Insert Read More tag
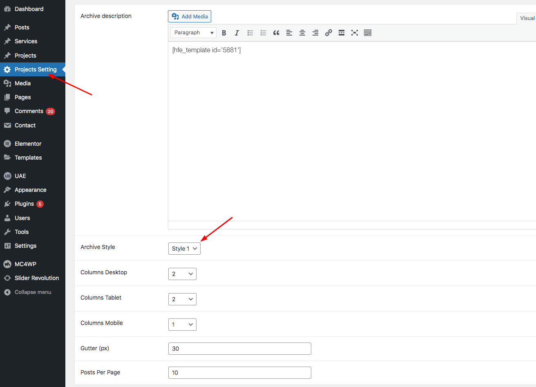Image resolution: width=536 pixels, height=387 pixels. [342, 33]
